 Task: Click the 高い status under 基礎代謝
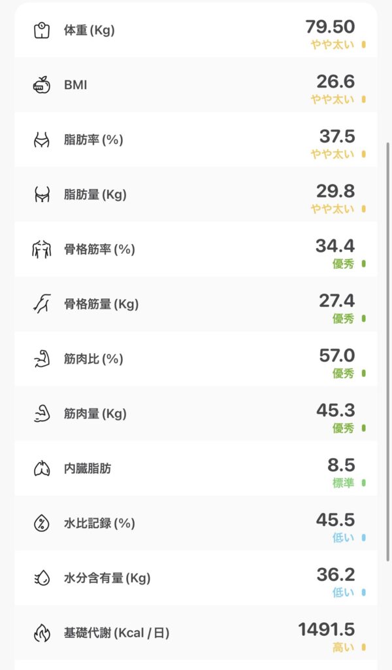click(x=343, y=647)
